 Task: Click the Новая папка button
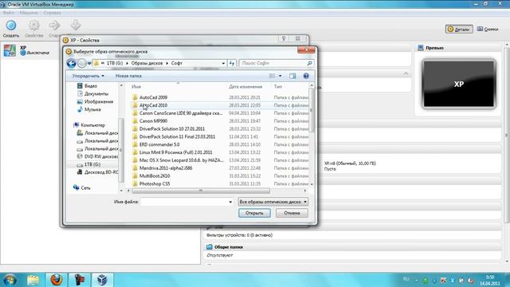pos(128,76)
